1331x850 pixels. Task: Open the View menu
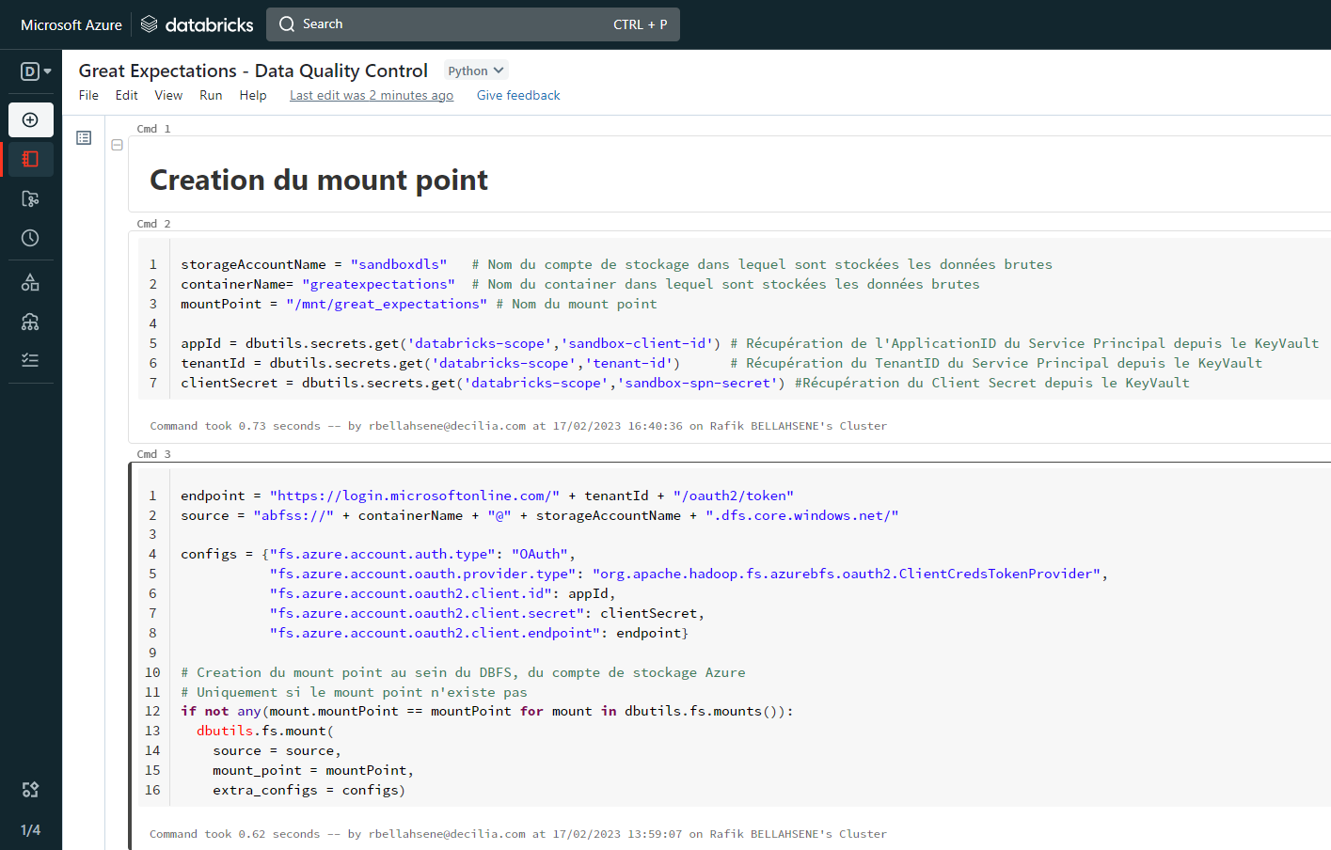[168, 95]
